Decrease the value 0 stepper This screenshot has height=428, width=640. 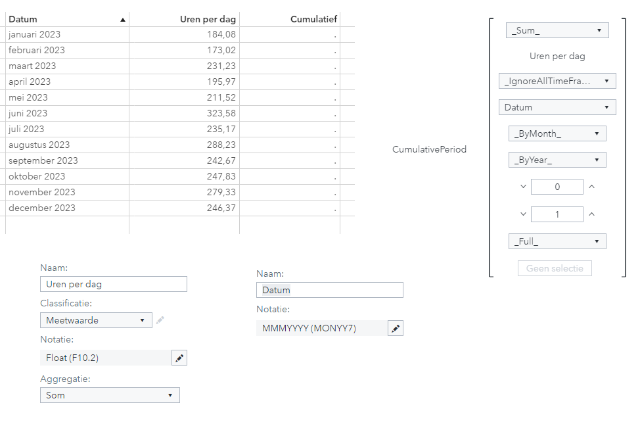click(x=523, y=187)
